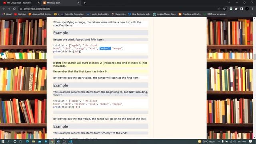View site lock information icon

(x=21, y=9)
